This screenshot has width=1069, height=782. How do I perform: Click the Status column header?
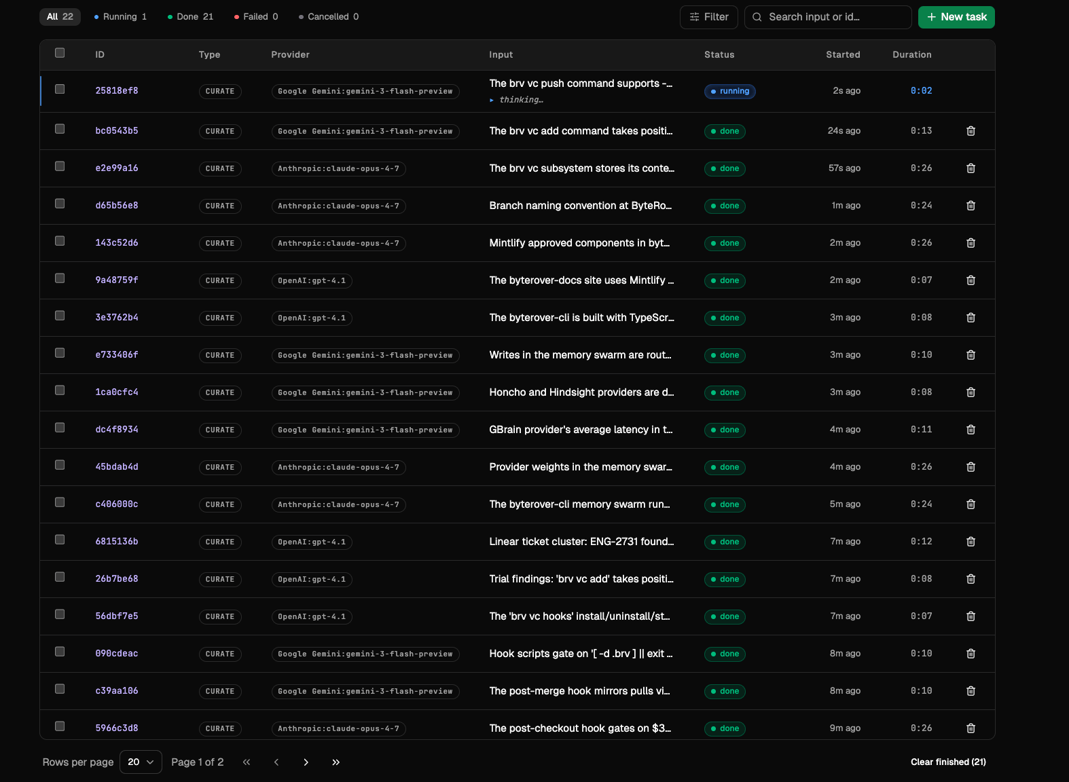719,55
